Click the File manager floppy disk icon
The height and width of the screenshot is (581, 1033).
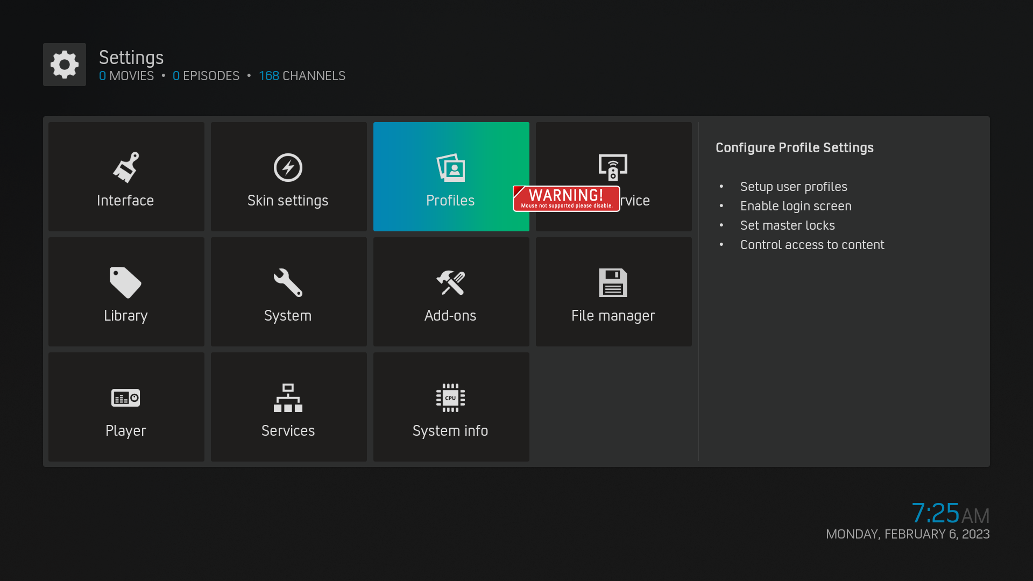613,282
